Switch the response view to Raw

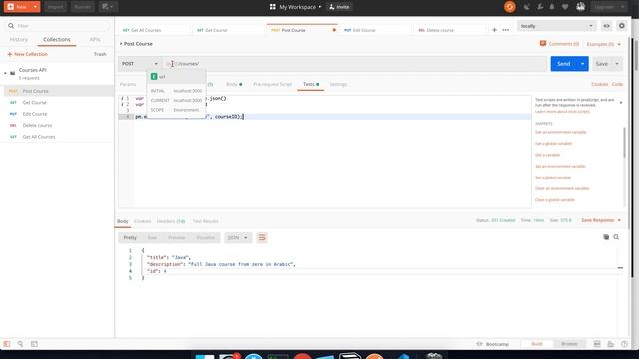click(152, 237)
